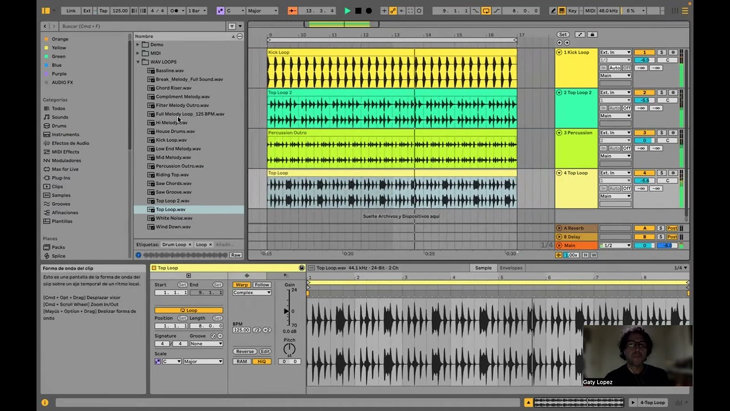This screenshot has width=730, height=411.
Task: Toggle the Warp switch in clip view
Action: (x=242, y=285)
